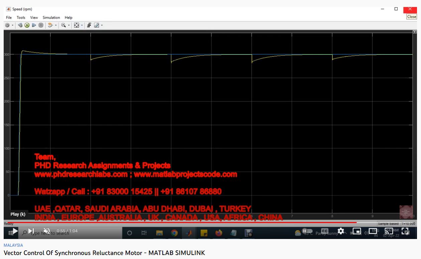Viewport: 421px width, 259px height.
Task: Open the Tools menu
Action: [x=21, y=17]
